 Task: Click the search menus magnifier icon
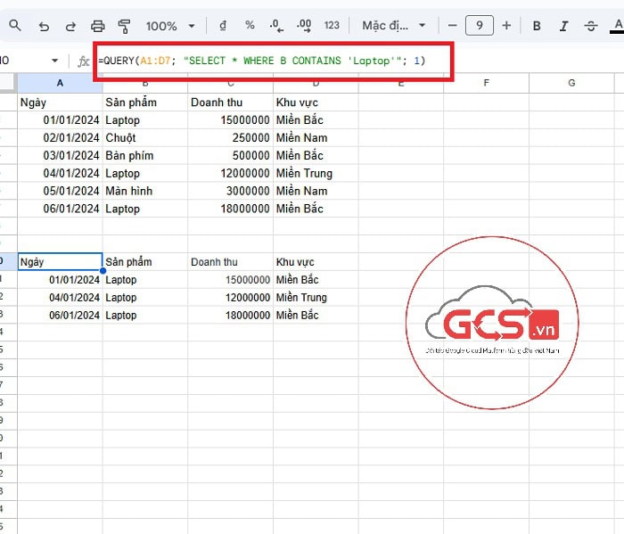point(15,26)
